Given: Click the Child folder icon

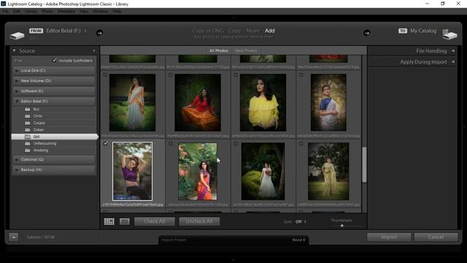Looking at the screenshot, I should pyautogui.click(x=28, y=116).
